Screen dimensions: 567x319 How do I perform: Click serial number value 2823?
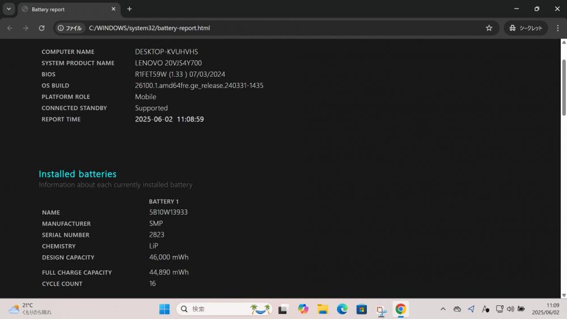(x=156, y=234)
